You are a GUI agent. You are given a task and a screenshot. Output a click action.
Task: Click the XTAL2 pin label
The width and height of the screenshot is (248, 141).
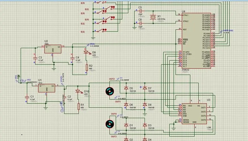click(x=185, y=21)
